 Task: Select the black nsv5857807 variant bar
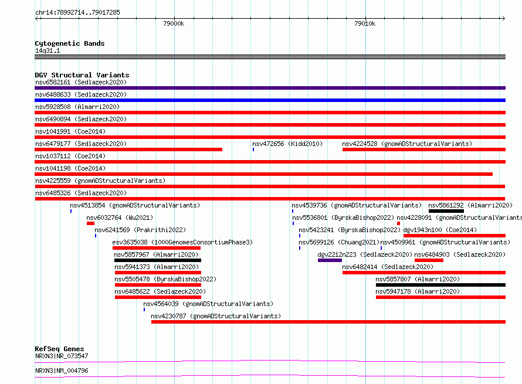pyautogui.click(x=441, y=285)
